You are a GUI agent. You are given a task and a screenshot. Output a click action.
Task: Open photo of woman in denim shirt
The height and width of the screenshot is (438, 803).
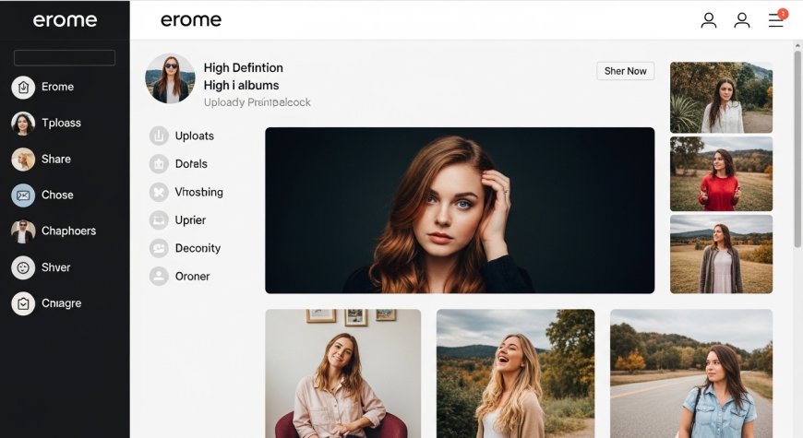(691, 373)
